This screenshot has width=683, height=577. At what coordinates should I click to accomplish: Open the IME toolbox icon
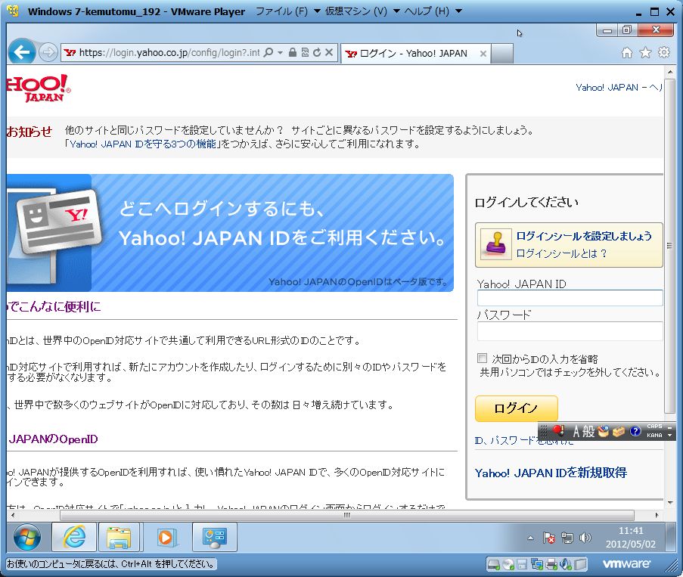click(x=619, y=431)
